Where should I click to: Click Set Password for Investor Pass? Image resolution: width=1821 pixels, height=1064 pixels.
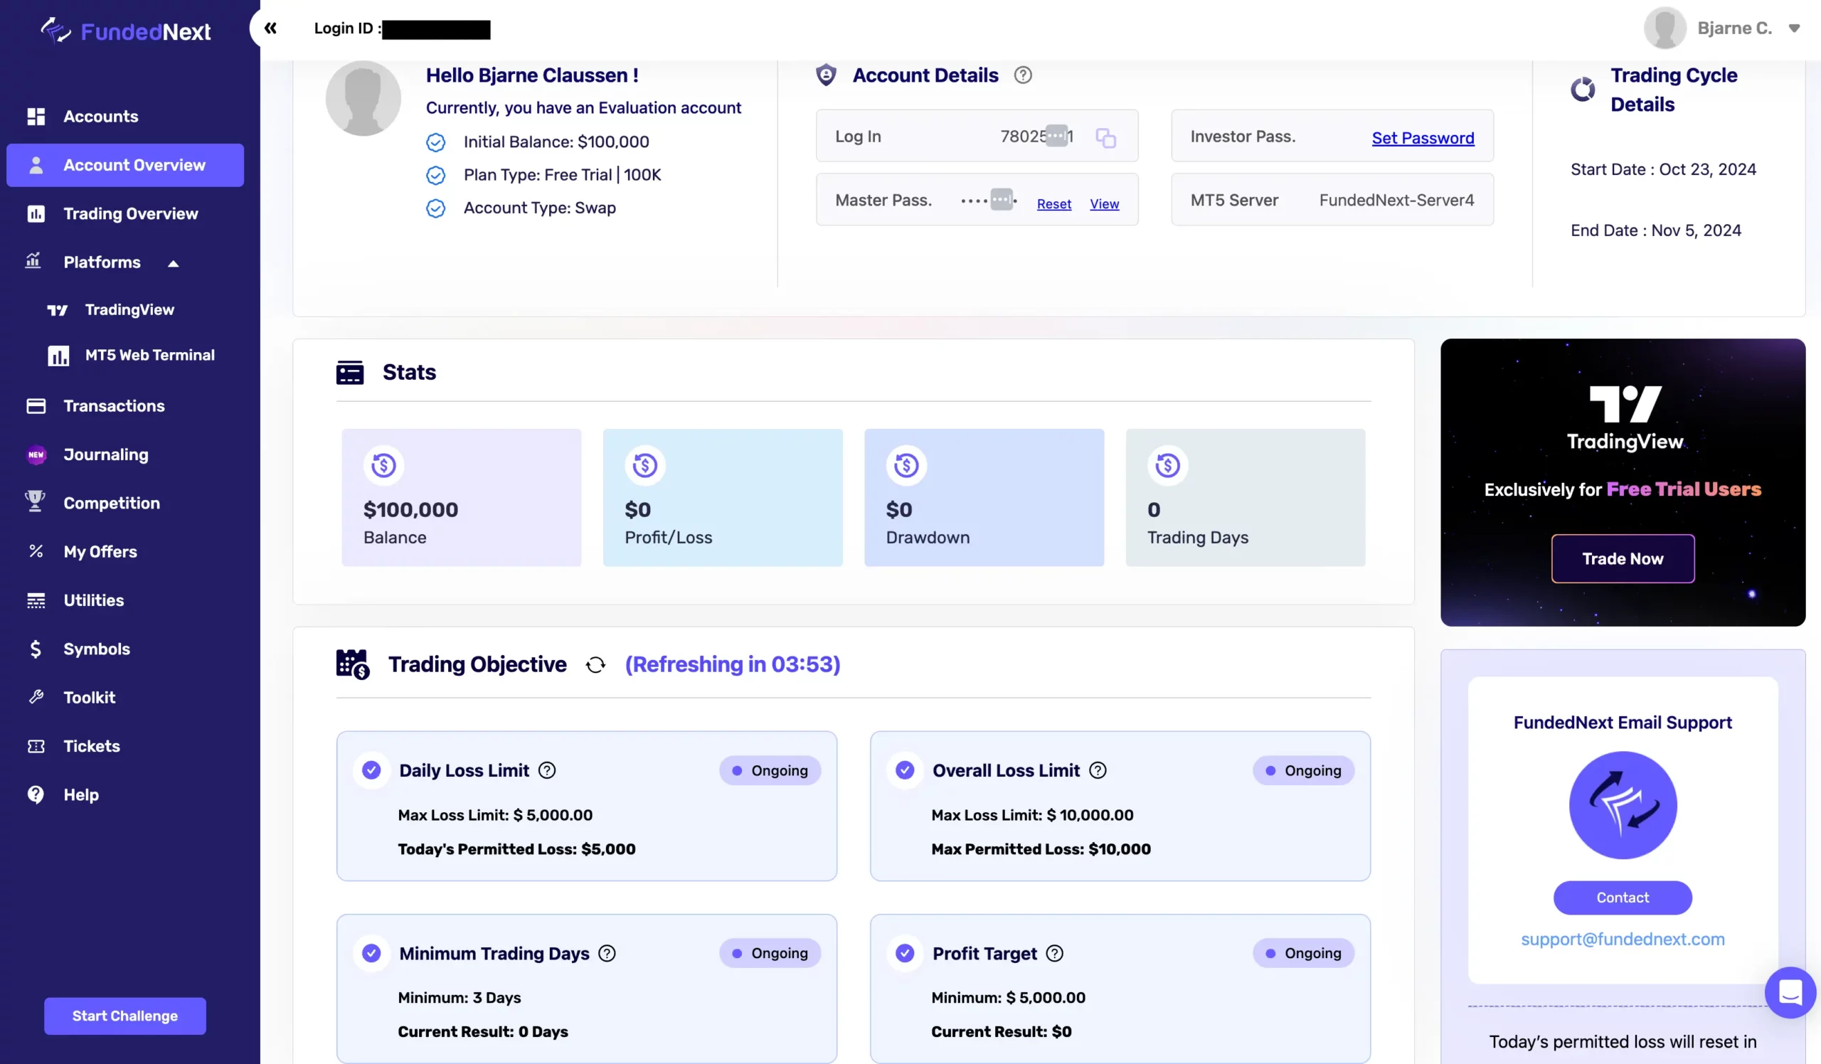(1423, 138)
